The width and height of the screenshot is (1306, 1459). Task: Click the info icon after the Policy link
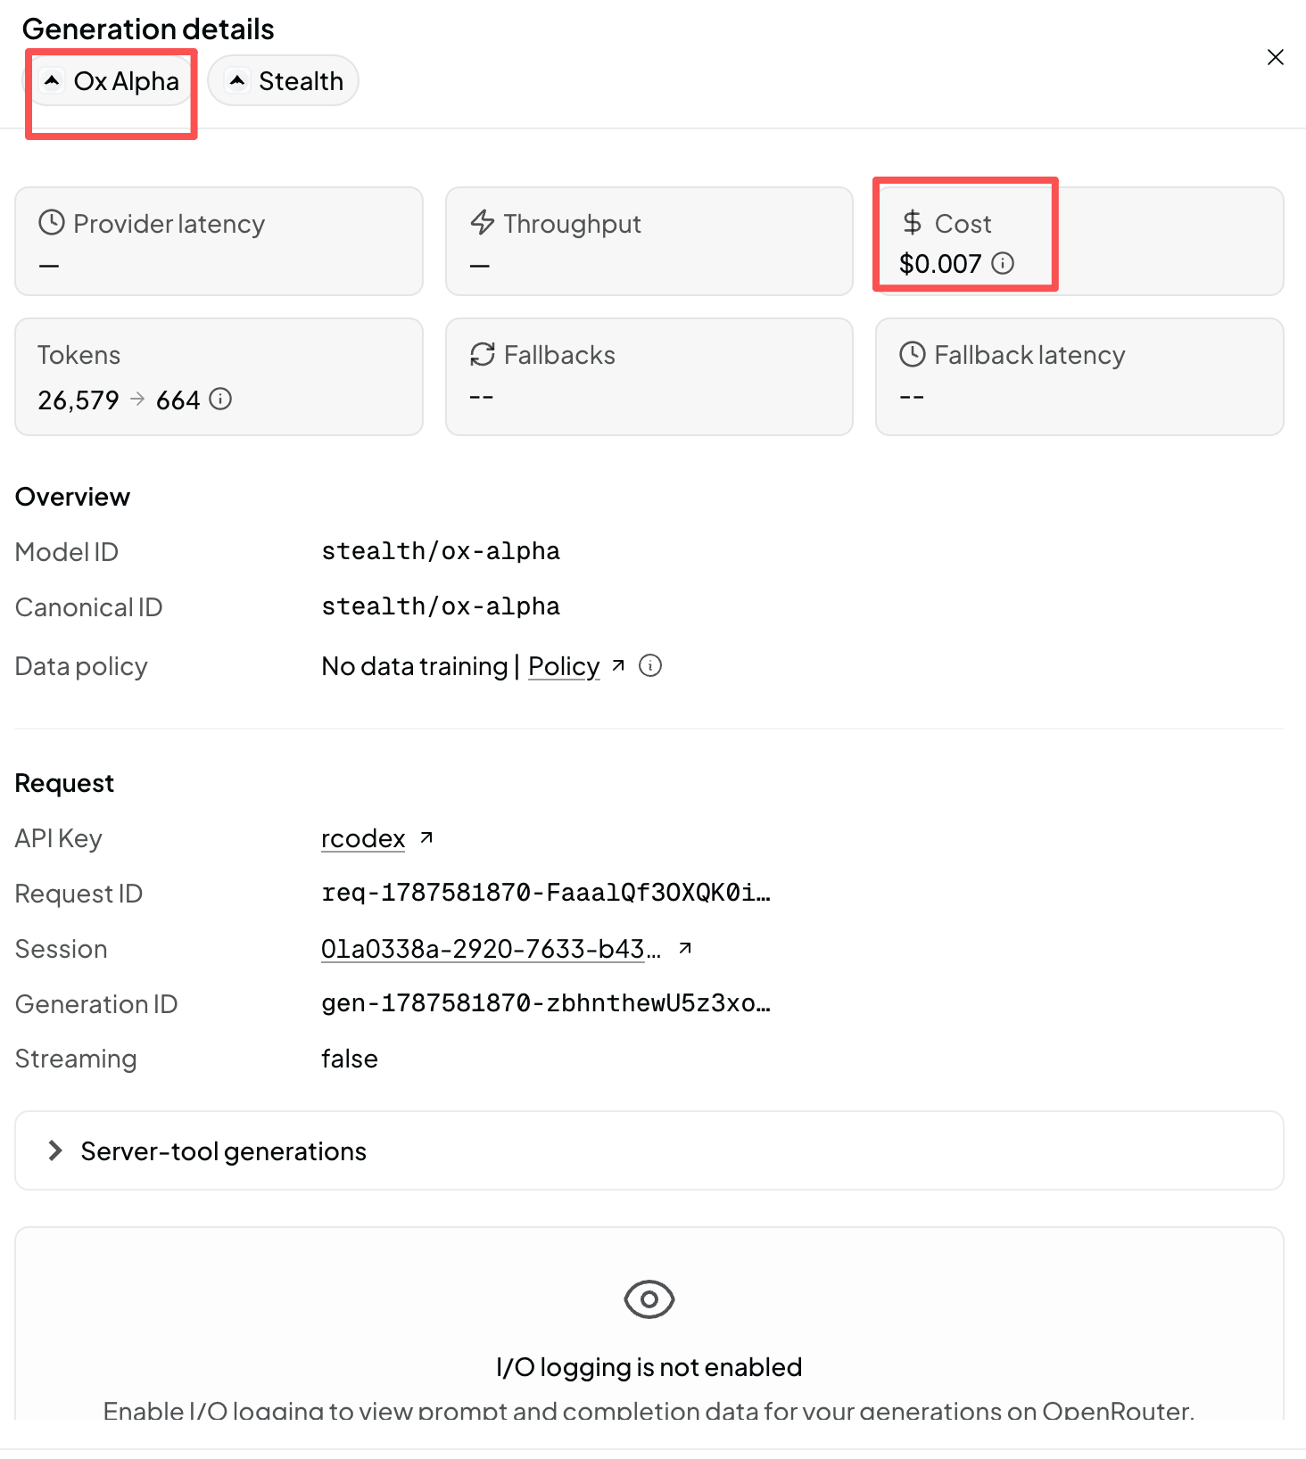(651, 666)
